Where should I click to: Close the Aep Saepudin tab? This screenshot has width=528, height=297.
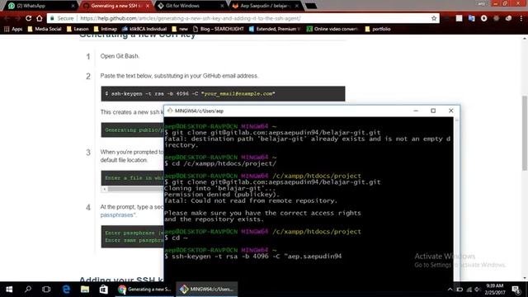[297, 6]
